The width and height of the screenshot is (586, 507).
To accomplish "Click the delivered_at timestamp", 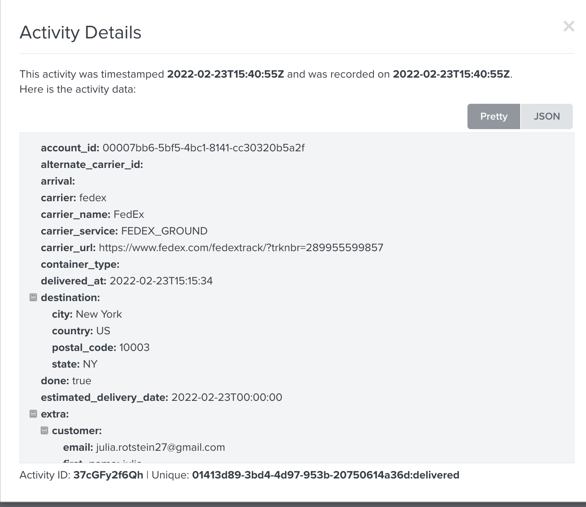I will tap(161, 280).
